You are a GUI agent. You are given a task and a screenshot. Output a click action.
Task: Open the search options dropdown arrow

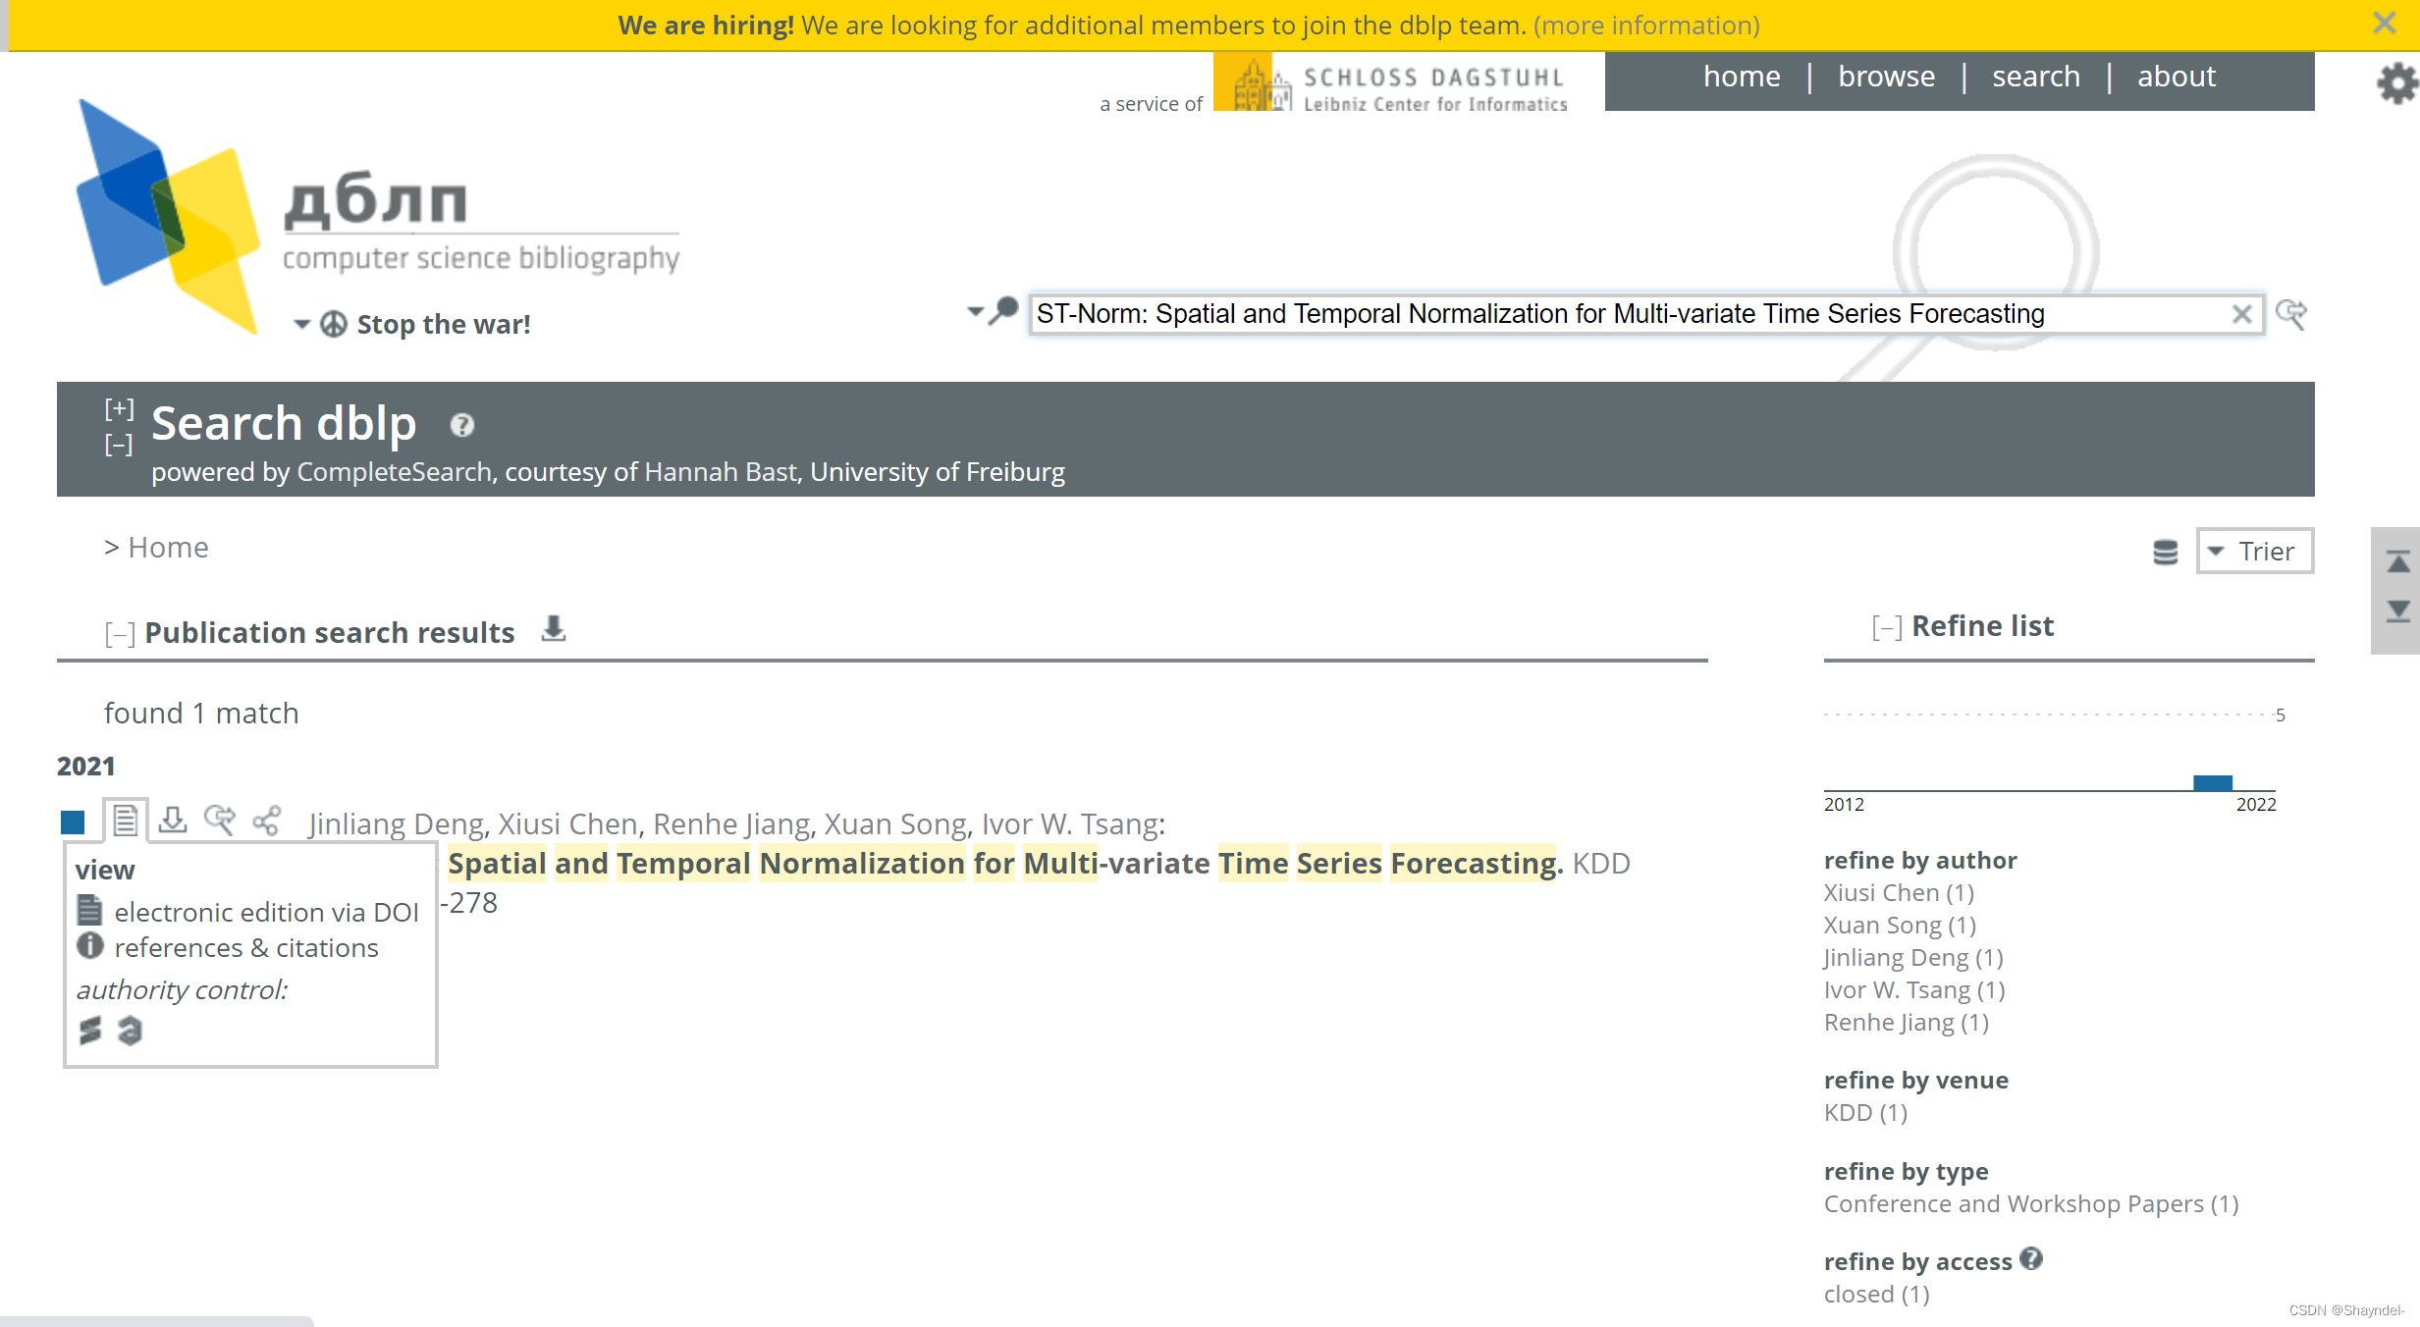tap(975, 312)
